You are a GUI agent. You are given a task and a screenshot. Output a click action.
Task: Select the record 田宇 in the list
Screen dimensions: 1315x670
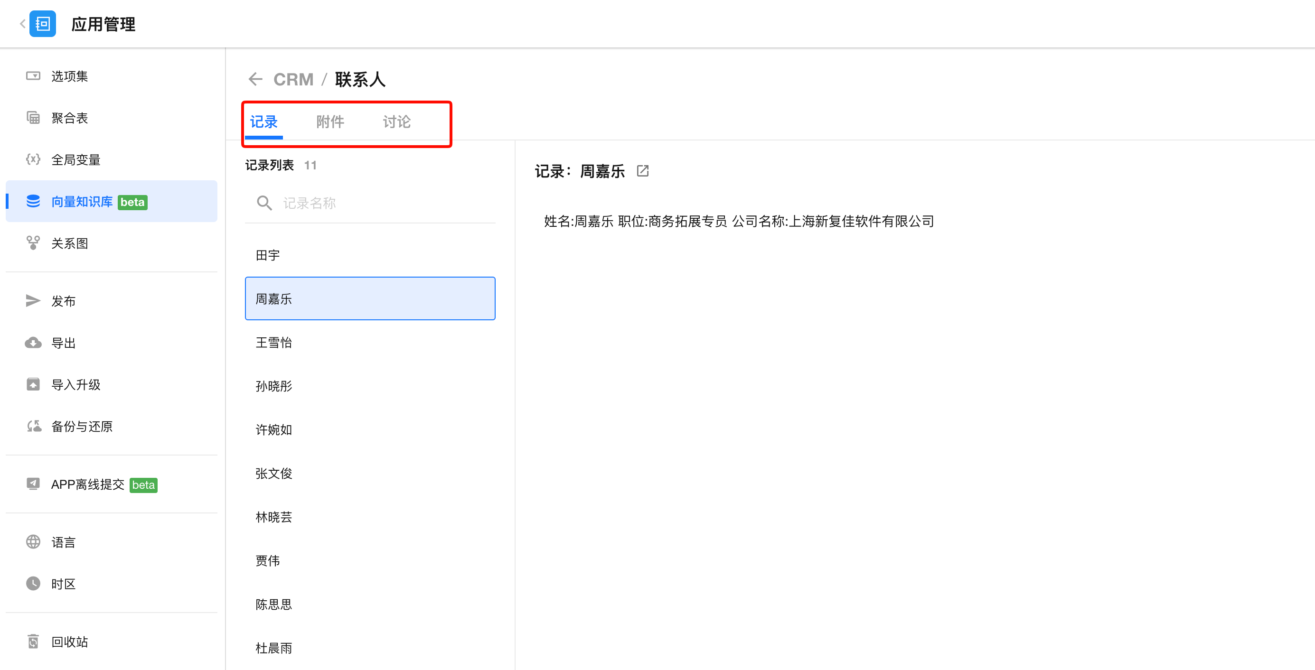click(267, 255)
